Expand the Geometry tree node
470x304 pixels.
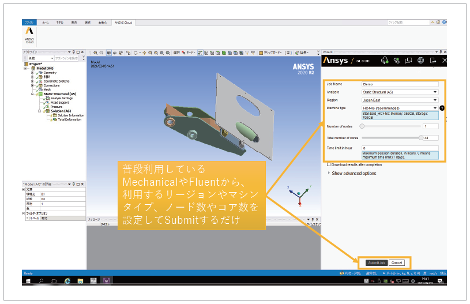point(32,73)
